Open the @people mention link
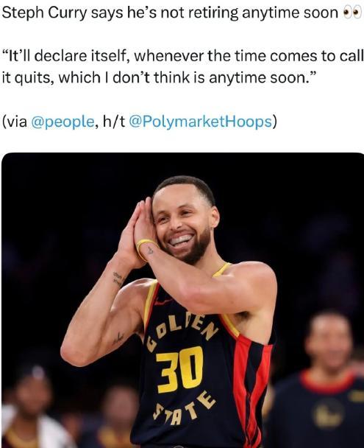 click(63, 122)
